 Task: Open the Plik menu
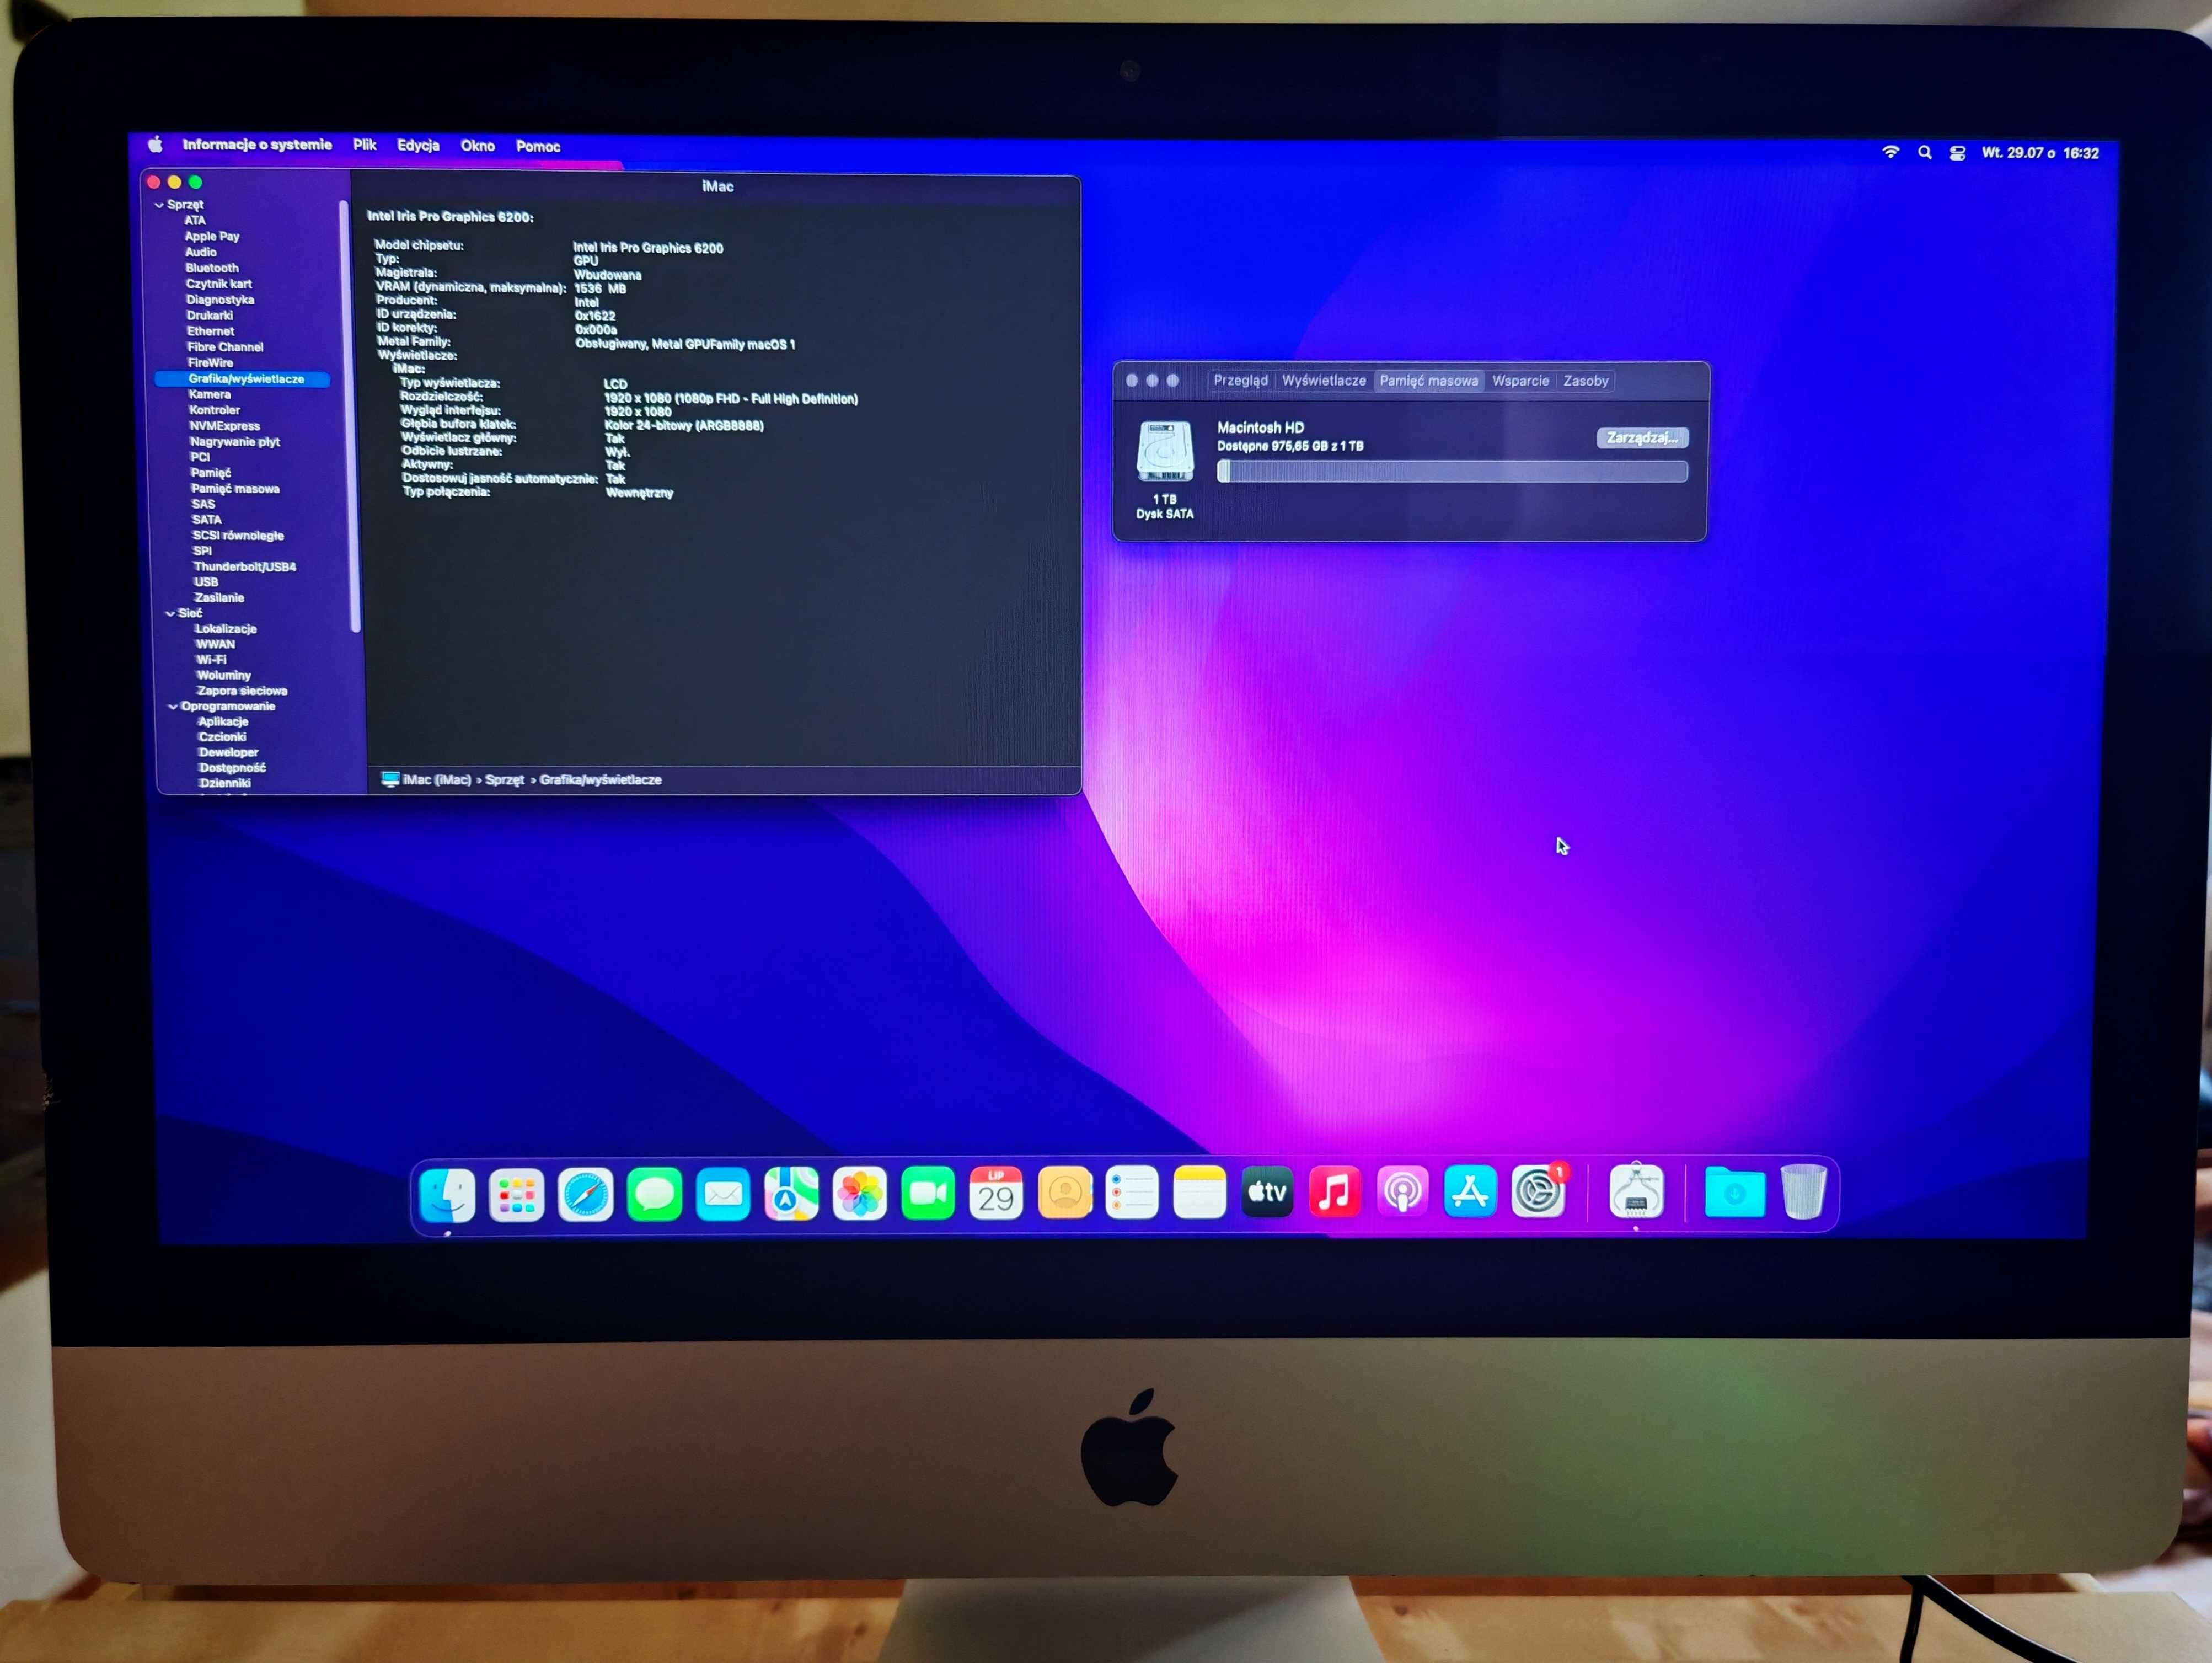coord(364,145)
